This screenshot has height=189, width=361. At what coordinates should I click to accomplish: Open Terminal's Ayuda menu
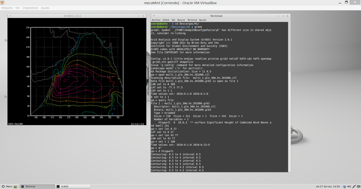(x=203, y=20)
